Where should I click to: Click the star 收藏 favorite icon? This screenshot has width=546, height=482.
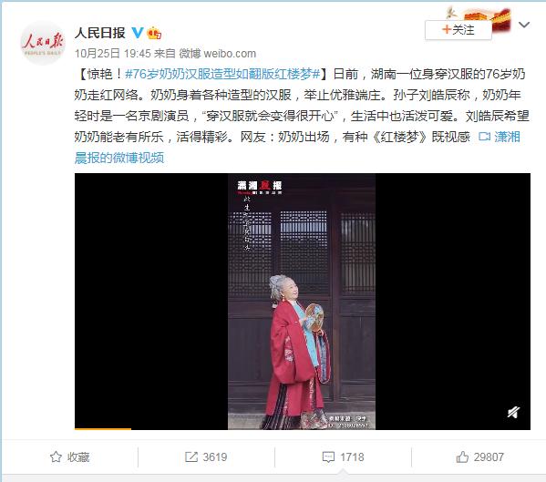pos(56,456)
